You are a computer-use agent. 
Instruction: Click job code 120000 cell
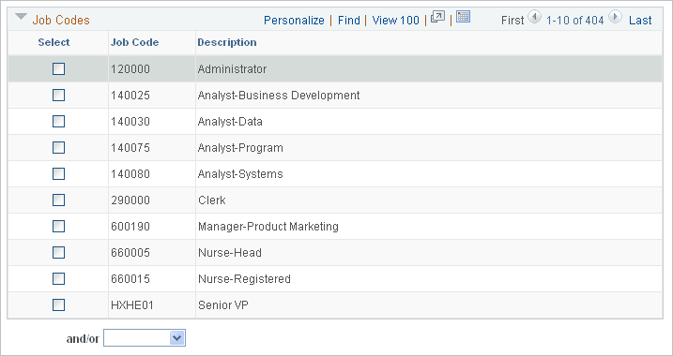pos(130,69)
